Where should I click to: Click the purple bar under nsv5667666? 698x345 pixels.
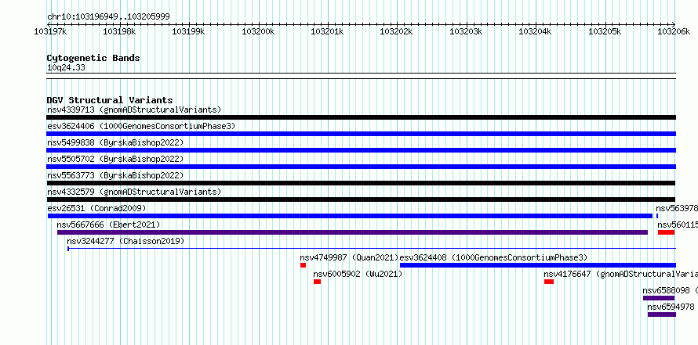click(x=353, y=232)
